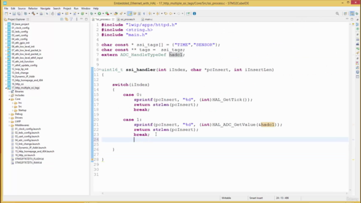This screenshot has height=203, width=361.
Task: Click the editor horizontal scrollbar
Action: click(x=224, y=193)
